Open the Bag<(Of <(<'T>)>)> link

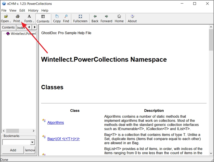click(x=63, y=139)
